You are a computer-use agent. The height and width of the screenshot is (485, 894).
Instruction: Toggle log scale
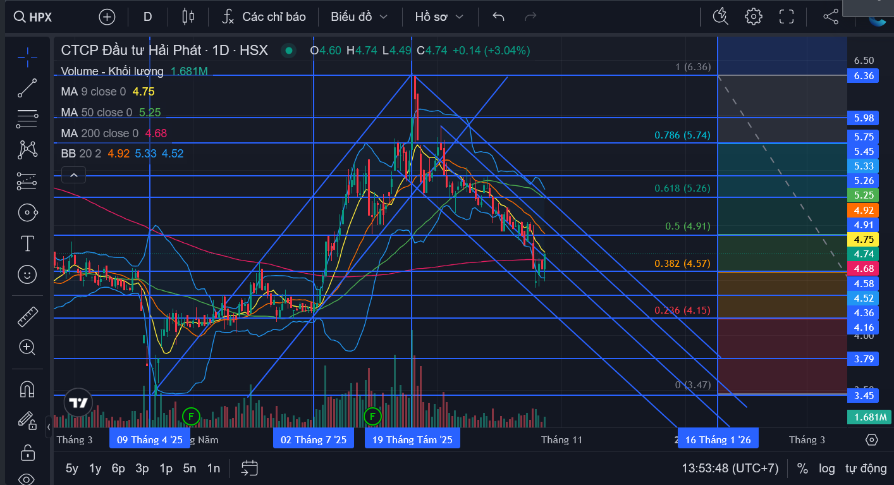pos(827,469)
